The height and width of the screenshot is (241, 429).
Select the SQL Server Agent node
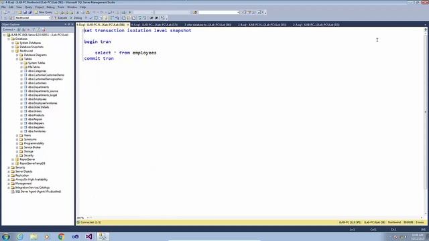point(38,191)
